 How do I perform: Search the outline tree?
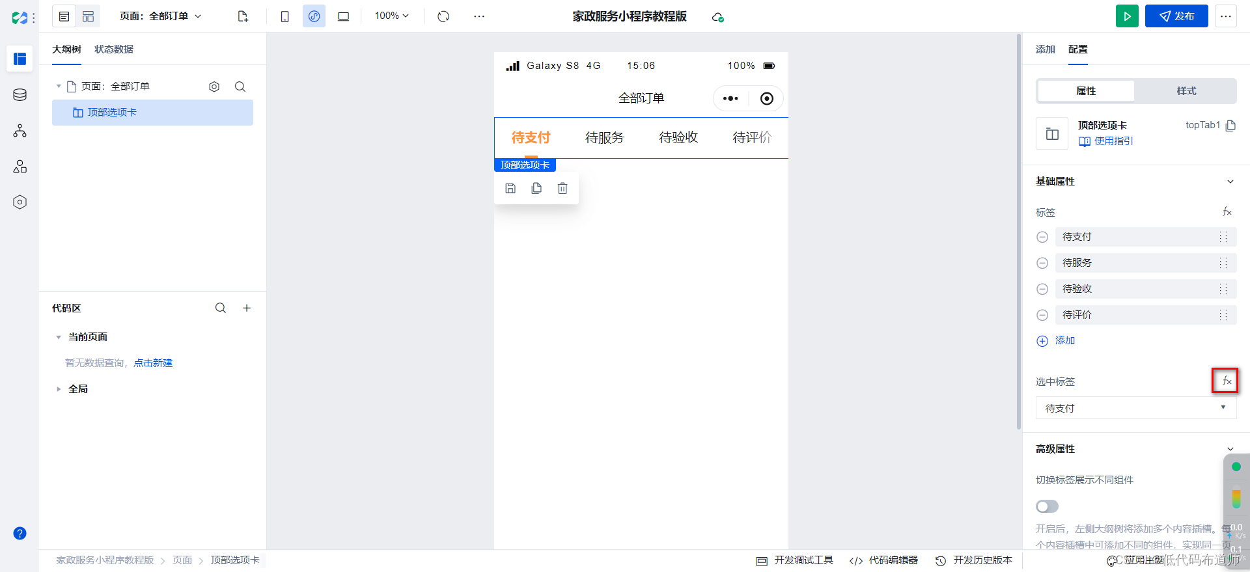point(240,87)
